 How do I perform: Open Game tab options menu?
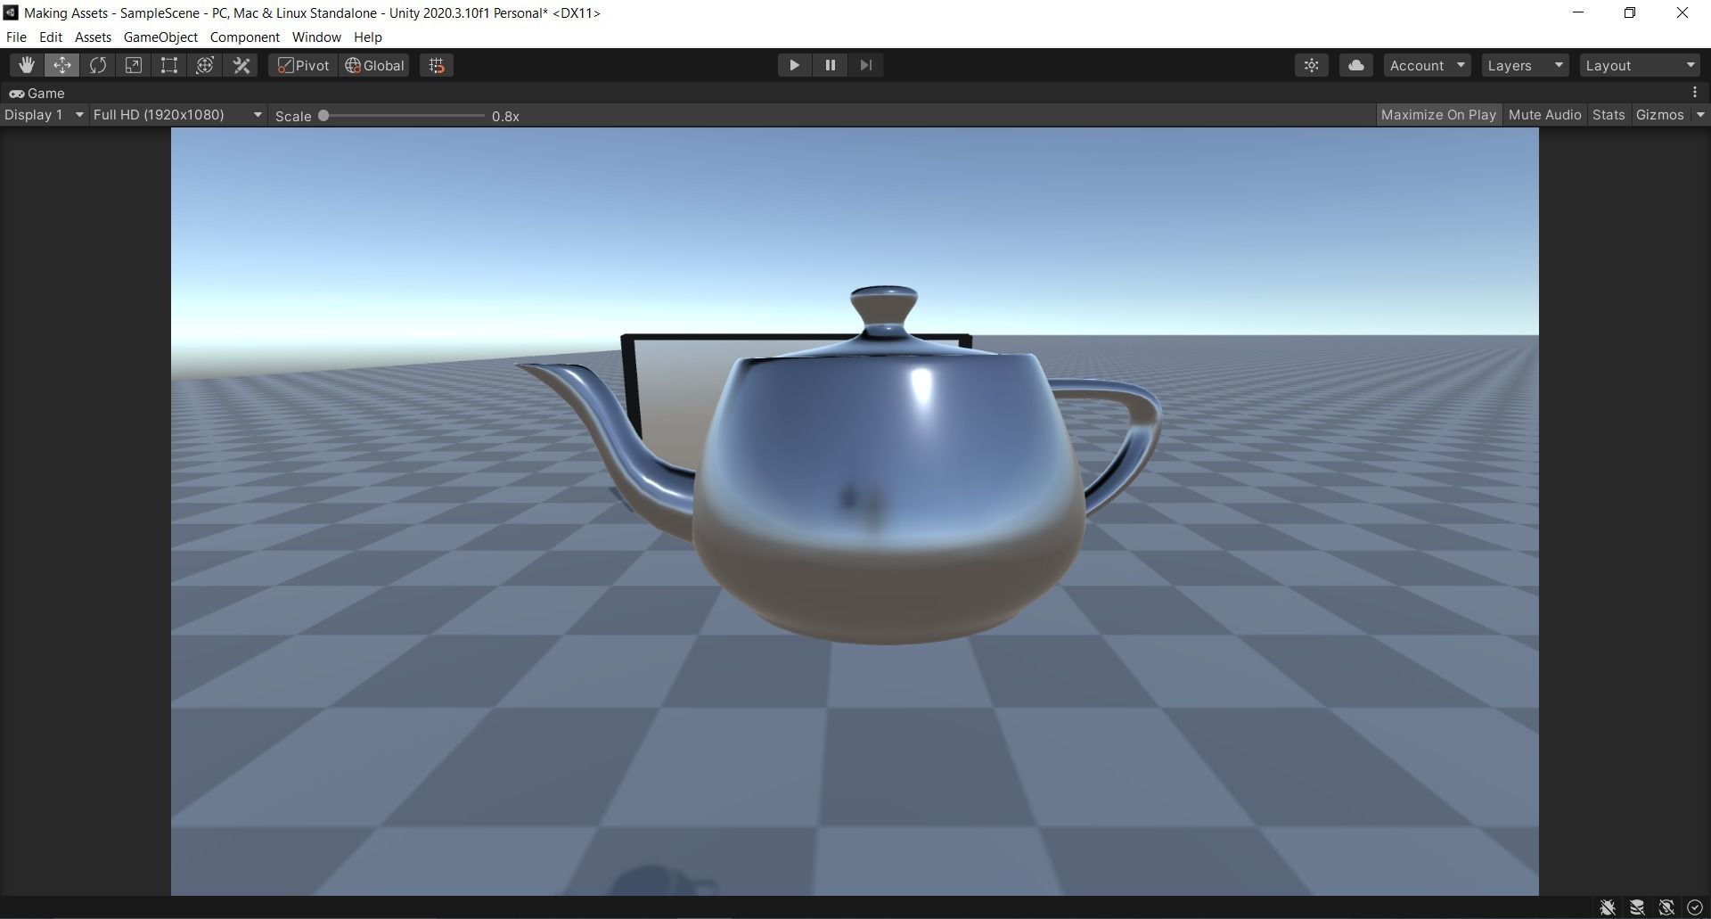[x=1695, y=93]
